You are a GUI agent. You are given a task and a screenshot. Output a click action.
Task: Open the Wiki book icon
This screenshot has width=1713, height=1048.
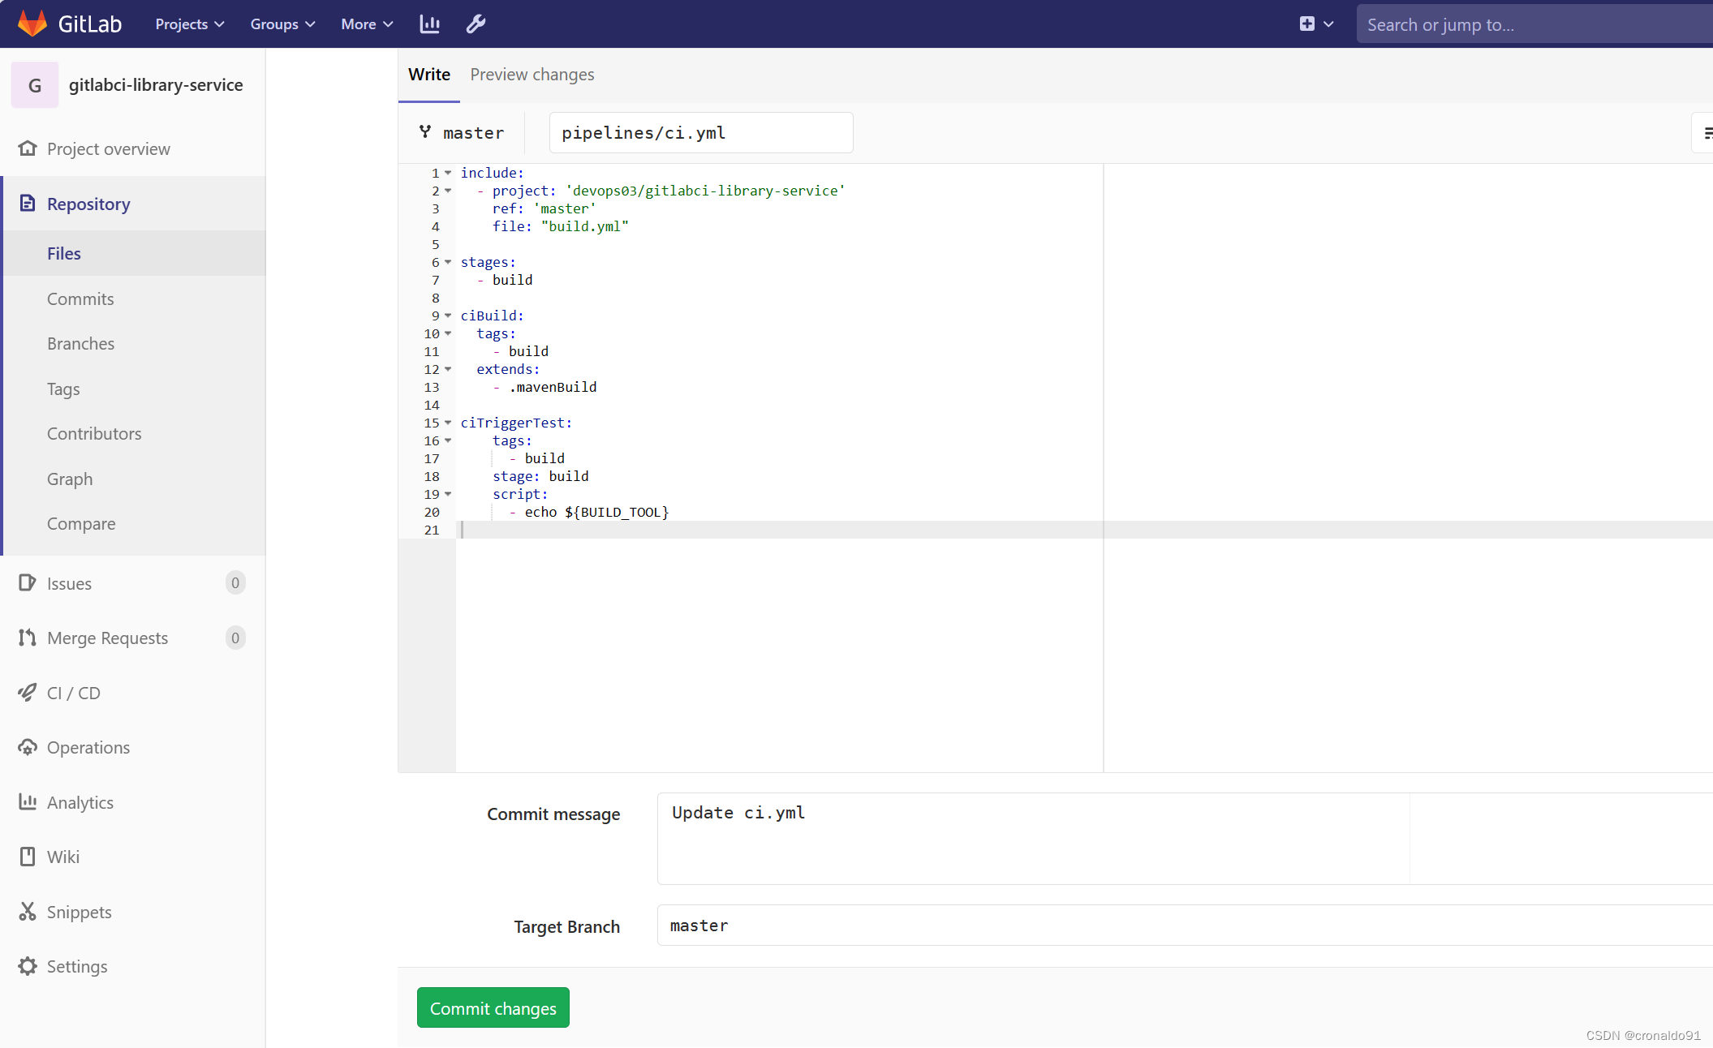coord(28,857)
